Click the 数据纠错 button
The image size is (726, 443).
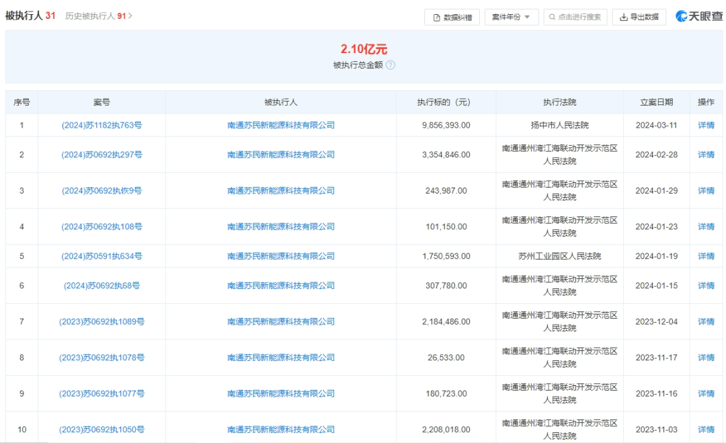pyautogui.click(x=452, y=16)
